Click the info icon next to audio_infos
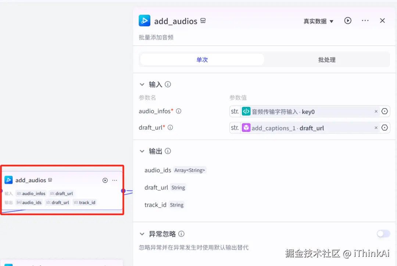Viewport: 397px width, 266px height. (179, 111)
